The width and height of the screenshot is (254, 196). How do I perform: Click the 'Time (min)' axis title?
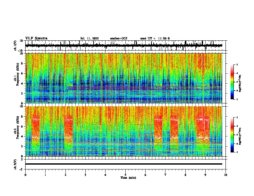click(x=128, y=178)
